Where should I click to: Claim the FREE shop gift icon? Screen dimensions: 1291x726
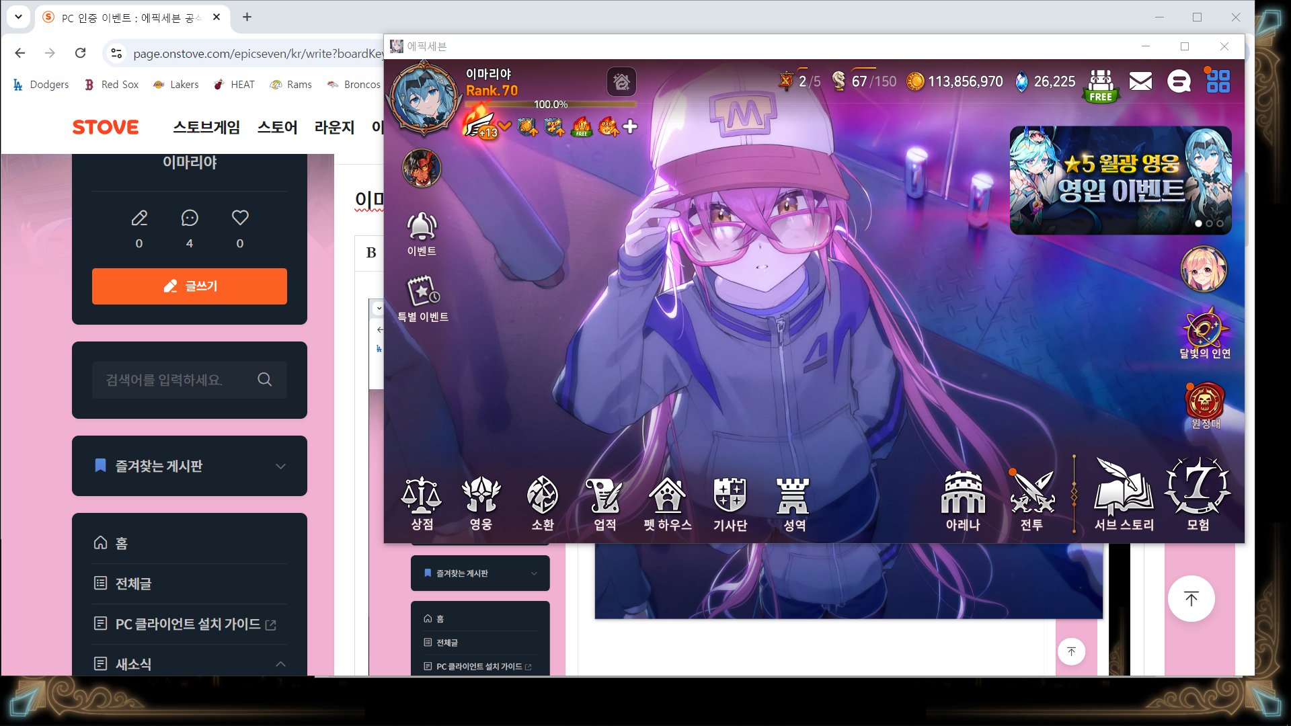[1101, 85]
